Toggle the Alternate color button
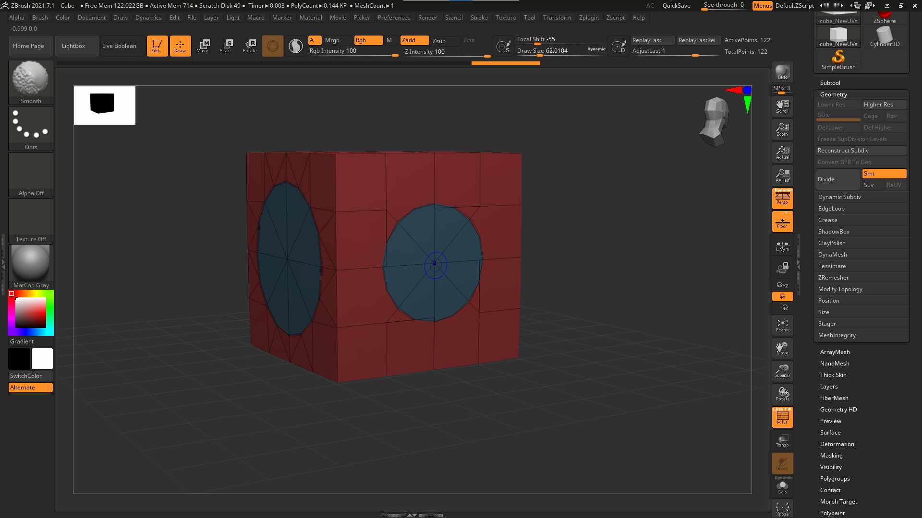This screenshot has height=518, width=922. pos(31,388)
